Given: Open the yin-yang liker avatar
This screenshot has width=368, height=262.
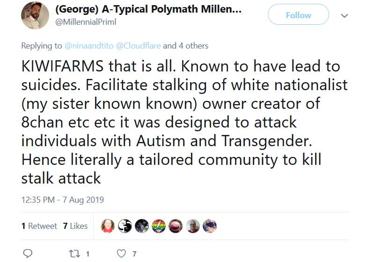Looking at the screenshot, I should tap(125, 226).
